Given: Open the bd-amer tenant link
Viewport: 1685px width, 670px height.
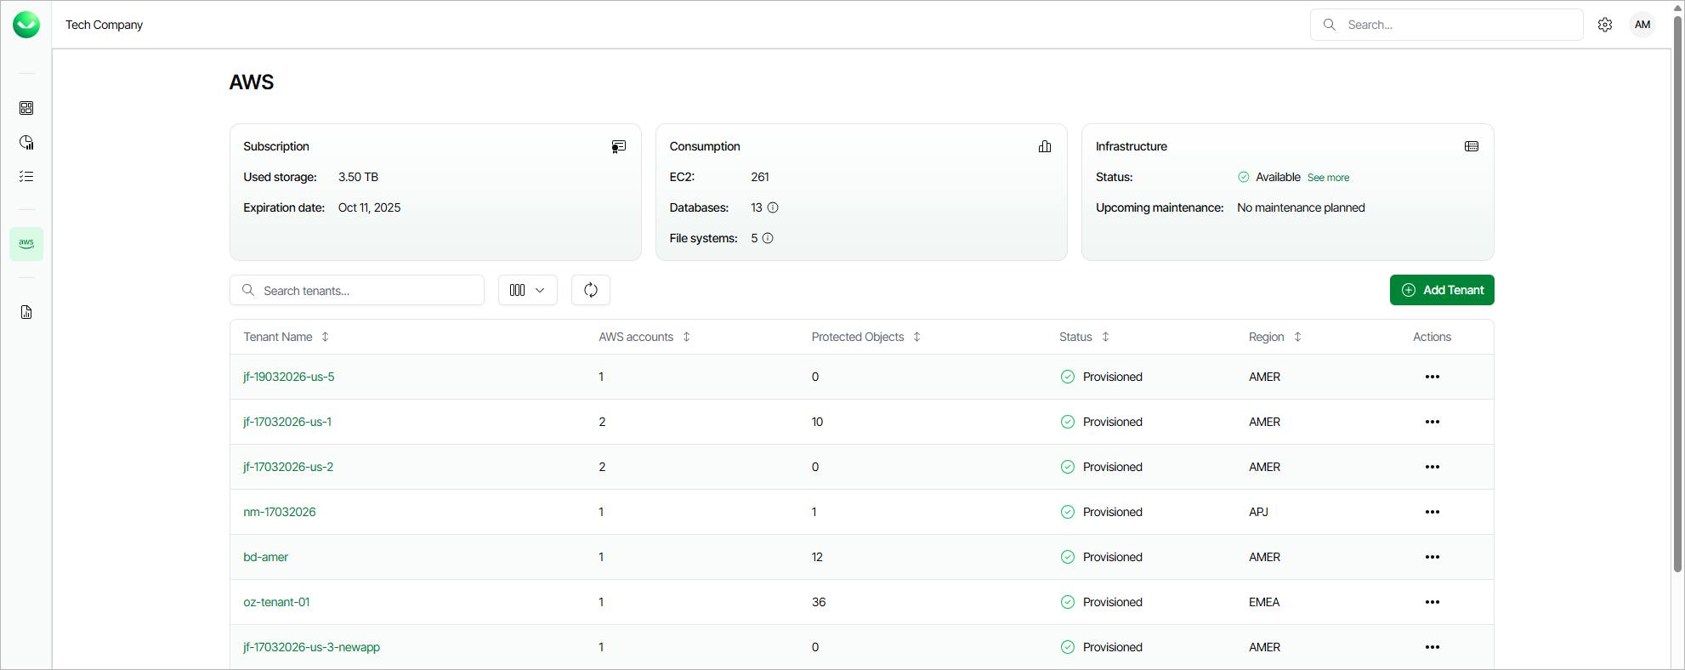Looking at the screenshot, I should [266, 557].
